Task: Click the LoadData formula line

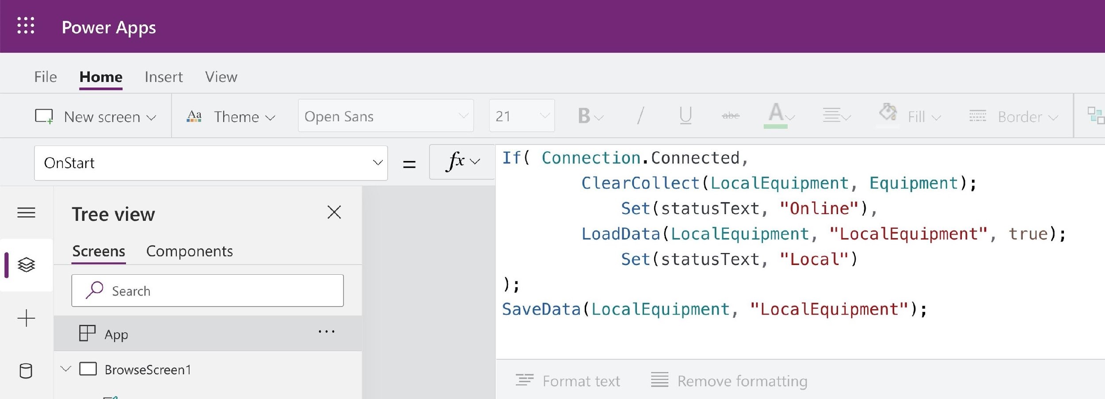Action: pyautogui.click(x=823, y=234)
